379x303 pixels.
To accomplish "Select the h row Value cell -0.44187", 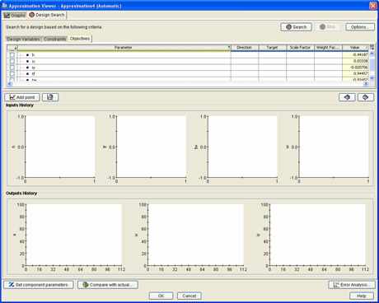I will [355, 55].
